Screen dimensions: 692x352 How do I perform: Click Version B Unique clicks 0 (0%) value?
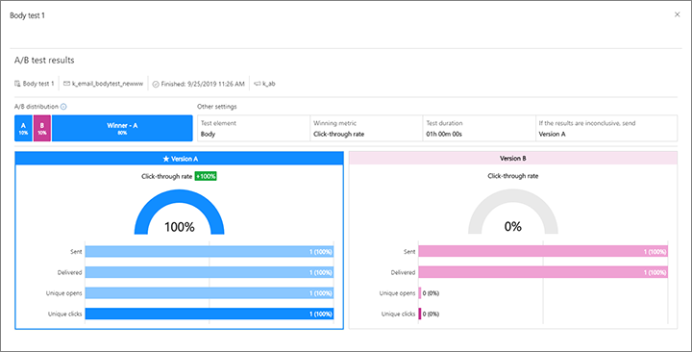click(x=431, y=314)
